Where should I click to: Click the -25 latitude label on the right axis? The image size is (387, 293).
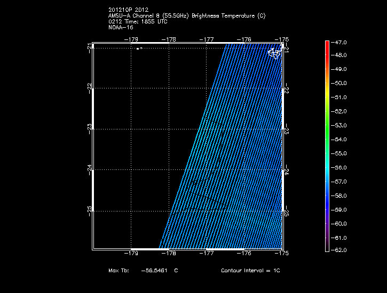pos(287,211)
